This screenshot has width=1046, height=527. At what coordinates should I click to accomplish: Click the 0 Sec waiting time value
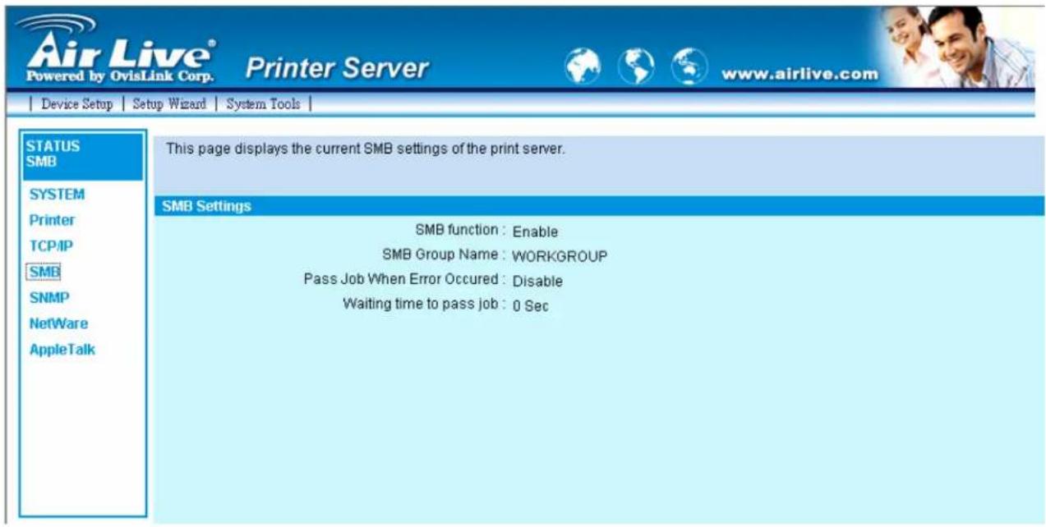coord(530,306)
